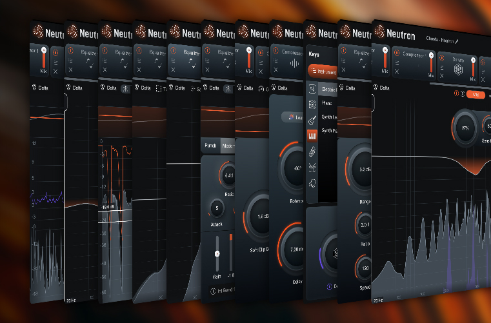Click the Gain slider handle in the Punch window
The height and width of the screenshot is (323, 491).
tap(217, 254)
